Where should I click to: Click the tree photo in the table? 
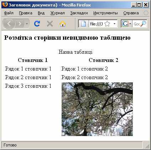pyautogui.click(x=97, y=109)
